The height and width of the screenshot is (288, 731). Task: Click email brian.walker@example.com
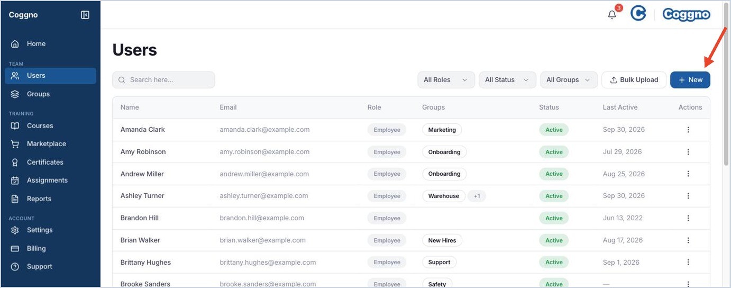pyautogui.click(x=263, y=240)
